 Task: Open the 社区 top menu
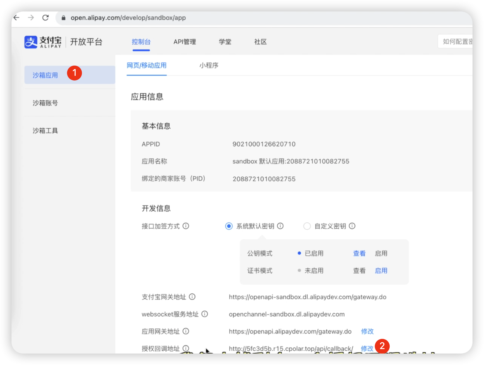[x=260, y=42]
